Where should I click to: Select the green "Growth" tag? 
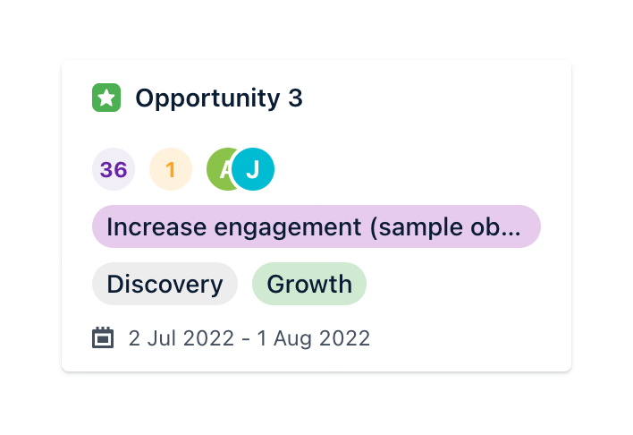click(x=309, y=284)
